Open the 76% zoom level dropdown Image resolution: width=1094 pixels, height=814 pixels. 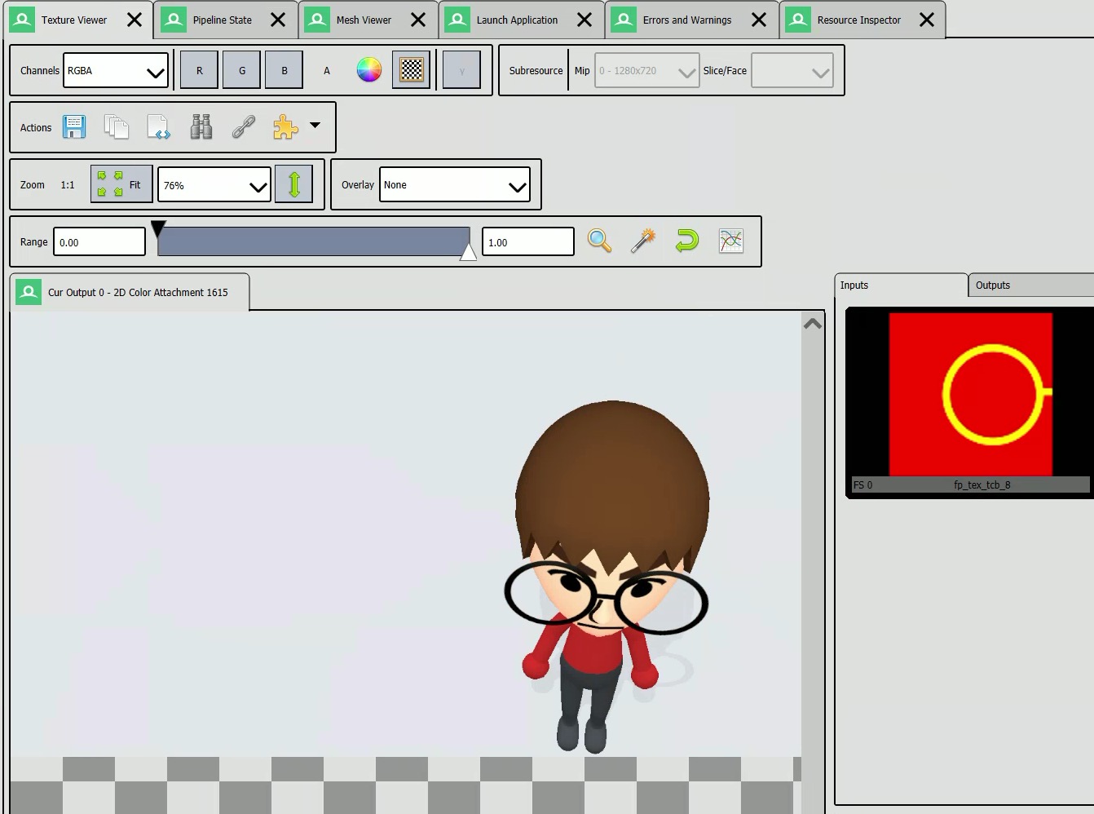214,185
